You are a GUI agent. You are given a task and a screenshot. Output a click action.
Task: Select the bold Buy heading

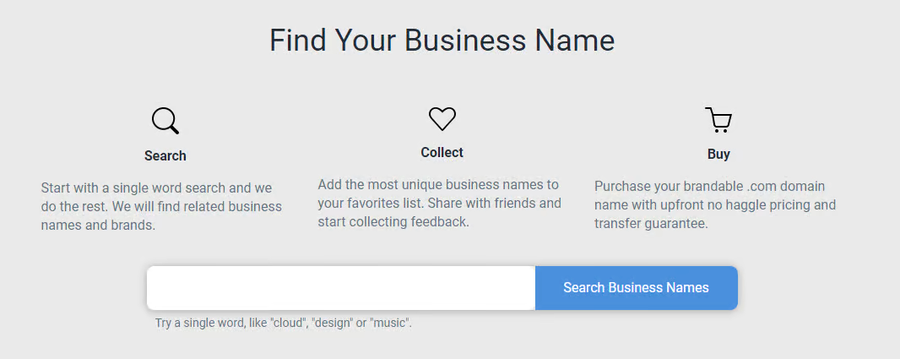pyautogui.click(x=718, y=154)
